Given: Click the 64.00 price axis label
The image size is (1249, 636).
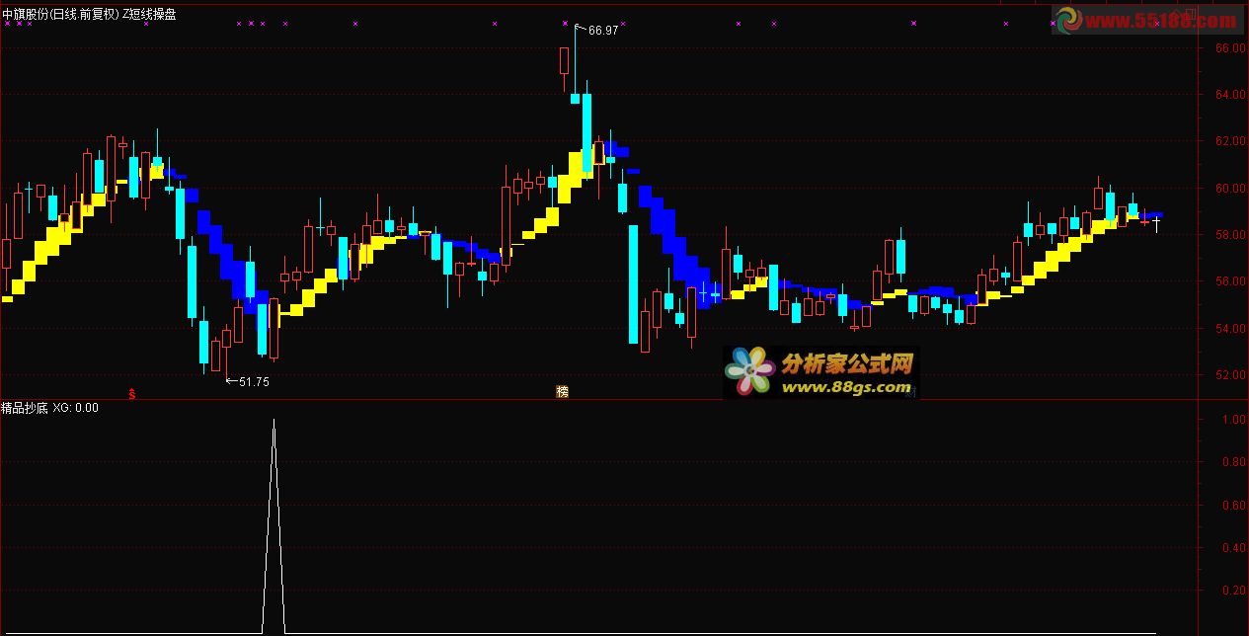Looking at the screenshot, I should click(1229, 95).
